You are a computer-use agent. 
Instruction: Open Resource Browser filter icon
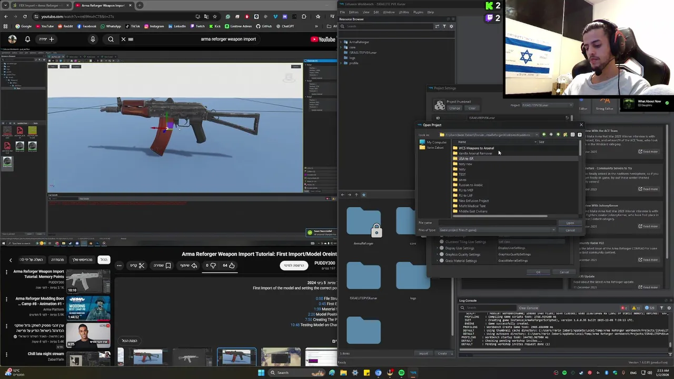444,26
